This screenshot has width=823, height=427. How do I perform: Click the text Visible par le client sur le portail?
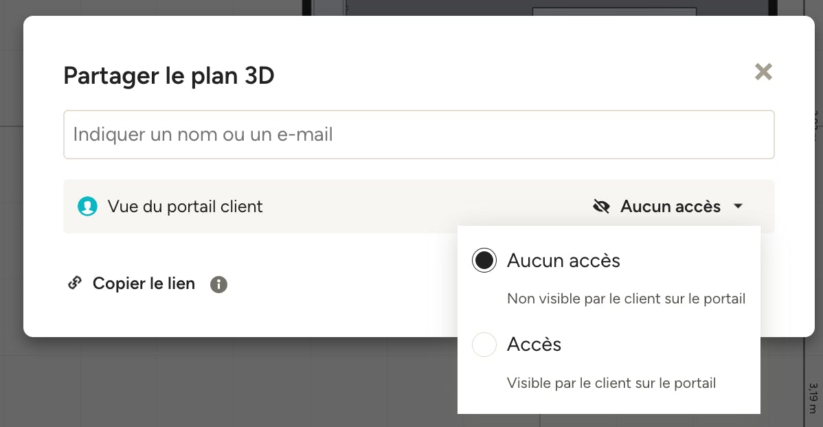click(611, 383)
